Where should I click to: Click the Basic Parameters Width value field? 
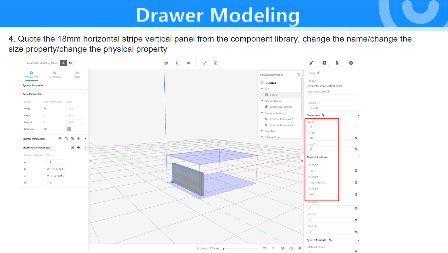pyautogui.click(x=75, y=108)
